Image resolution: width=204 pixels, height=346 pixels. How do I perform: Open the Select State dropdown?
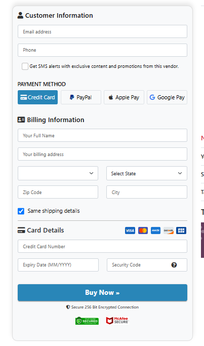point(147,173)
